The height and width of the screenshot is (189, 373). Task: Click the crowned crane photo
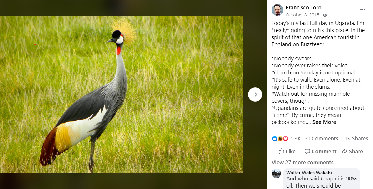point(122,94)
